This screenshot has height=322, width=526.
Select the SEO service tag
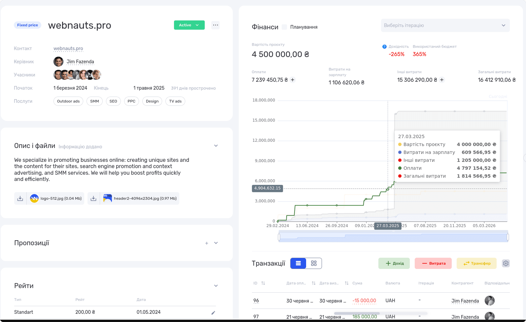coord(113,101)
